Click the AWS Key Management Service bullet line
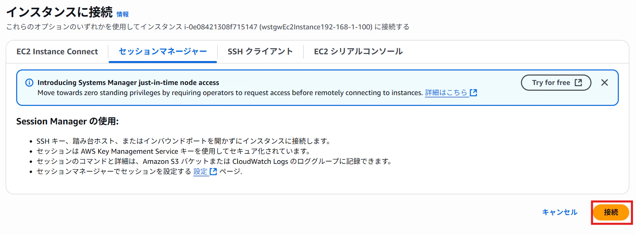Screen dimensions: 636x235 (x=173, y=151)
